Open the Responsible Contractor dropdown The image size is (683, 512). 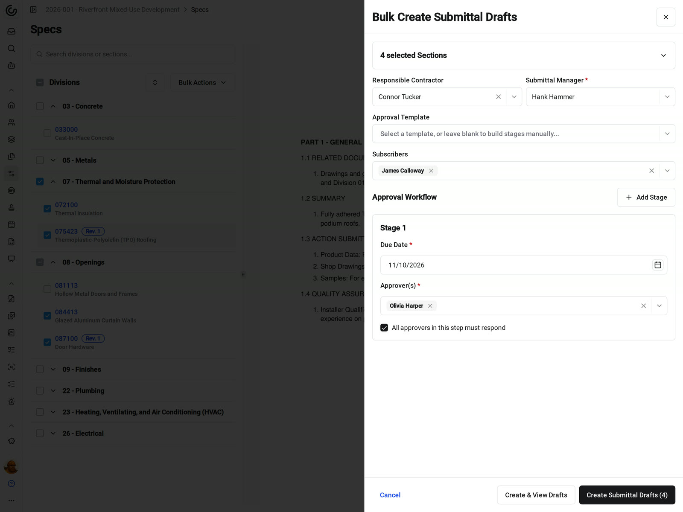click(514, 97)
